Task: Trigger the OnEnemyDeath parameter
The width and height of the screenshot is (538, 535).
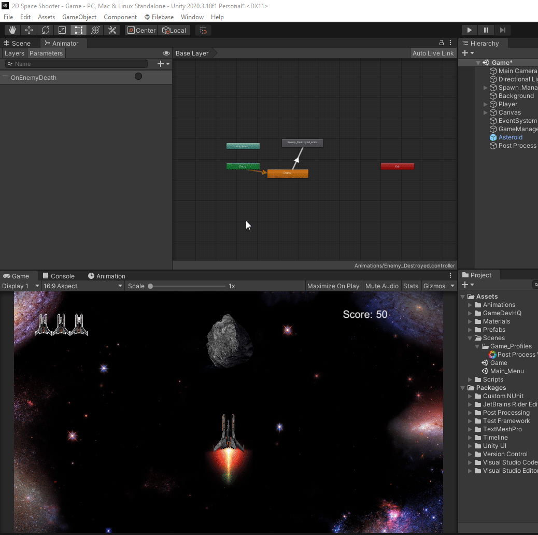Action: [x=138, y=77]
